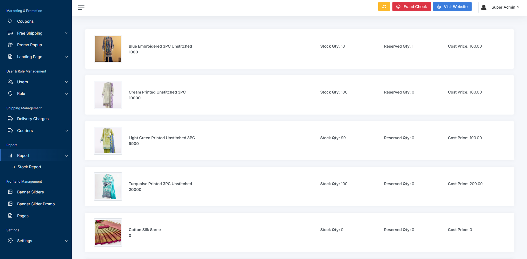Expand the Free Shipping submenu chevron

(66, 33)
